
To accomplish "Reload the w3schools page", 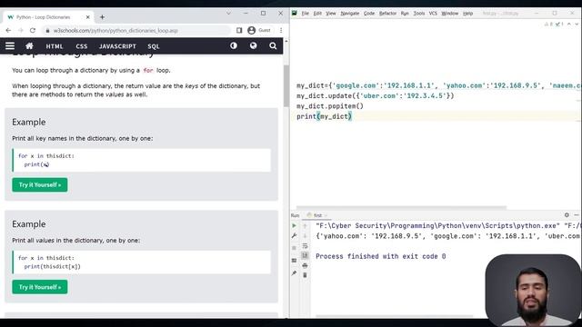I will point(33,30).
